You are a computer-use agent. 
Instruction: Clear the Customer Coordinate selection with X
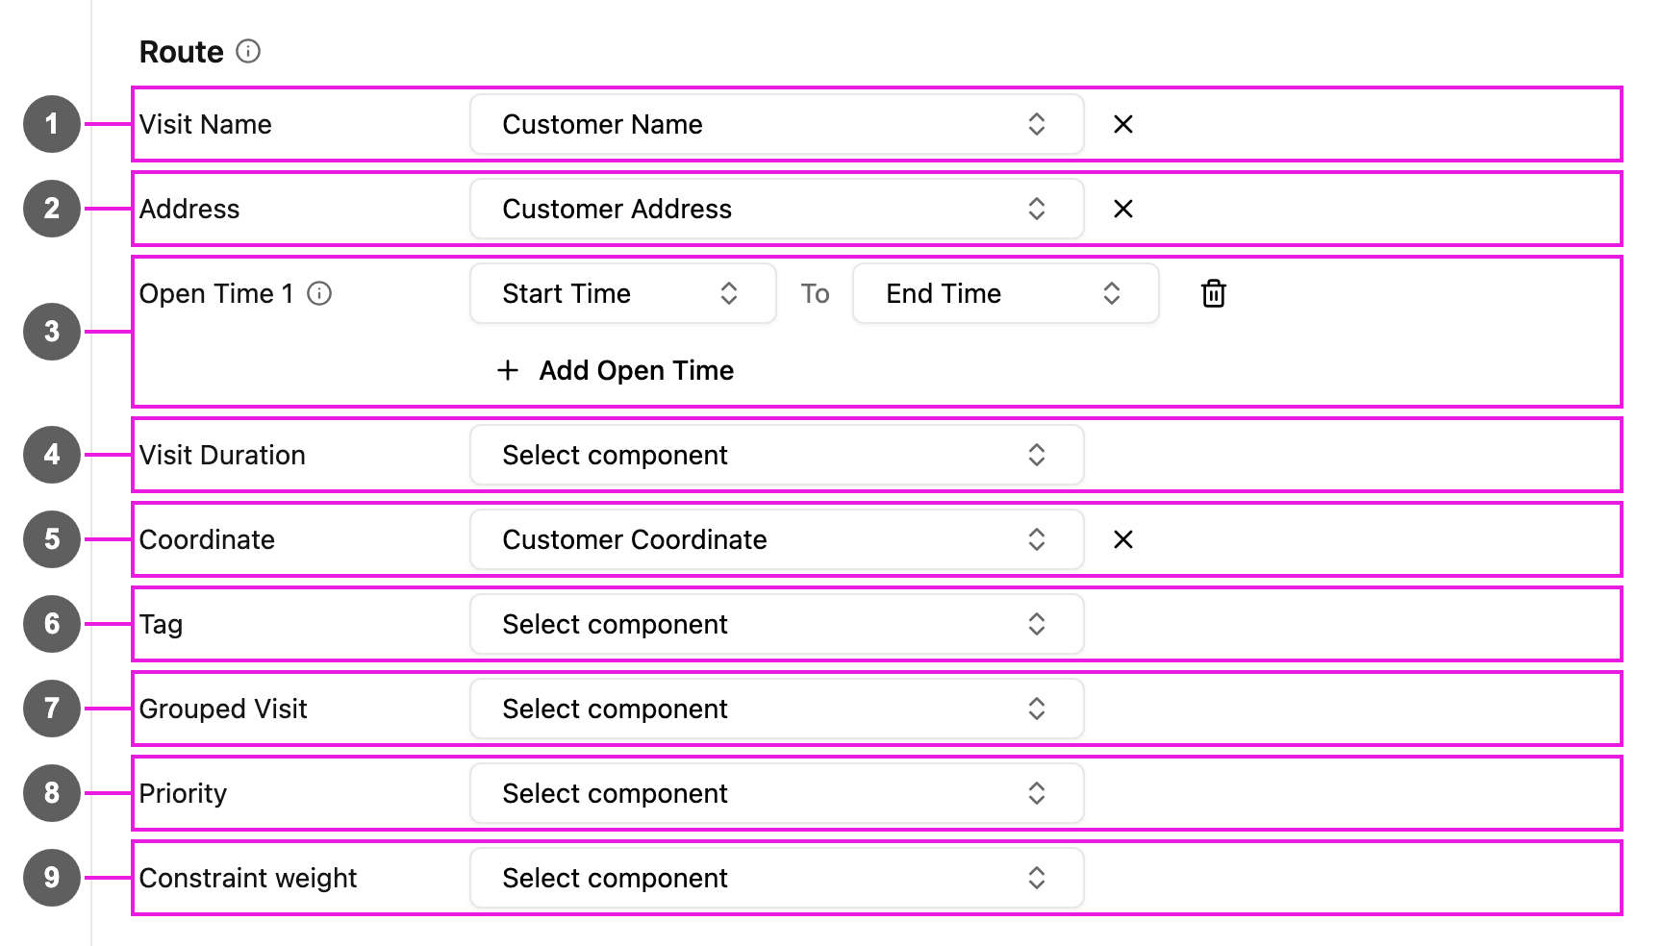click(x=1122, y=539)
